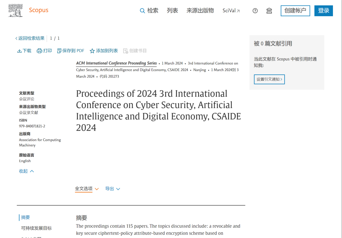The image size is (342, 238).
Task: Click the proceedings title heading
Action: (159, 111)
